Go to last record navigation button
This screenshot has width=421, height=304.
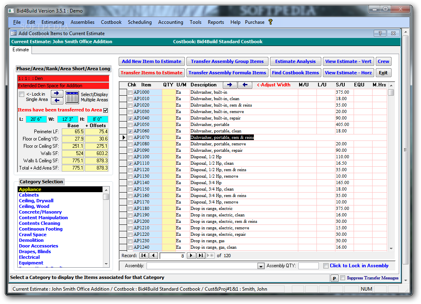[201, 256]
